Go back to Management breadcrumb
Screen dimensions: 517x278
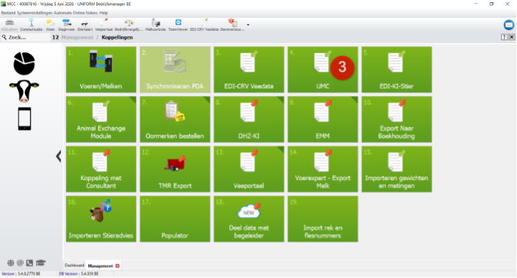click(x=77, y=37)
